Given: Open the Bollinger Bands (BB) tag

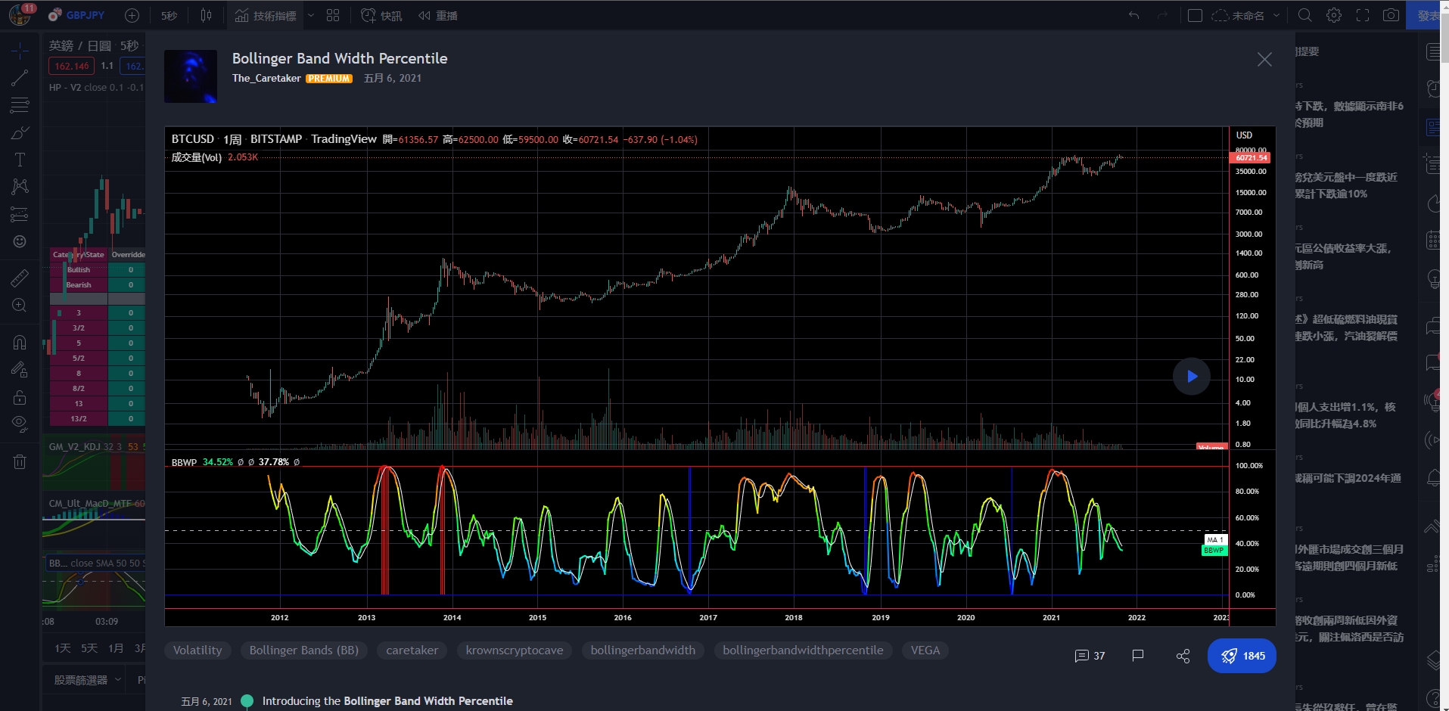Looking at the screenshot, I should point(304,650).
